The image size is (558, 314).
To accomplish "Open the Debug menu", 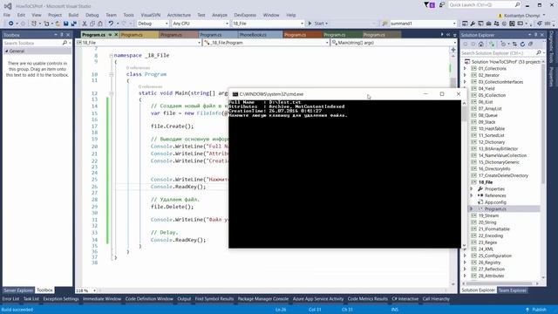I will point(92,15).
